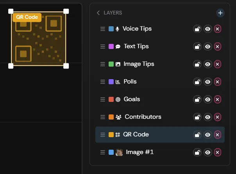Go back using the Layers chevron arrow
236x174 pixels.
(x=98, y=13)
